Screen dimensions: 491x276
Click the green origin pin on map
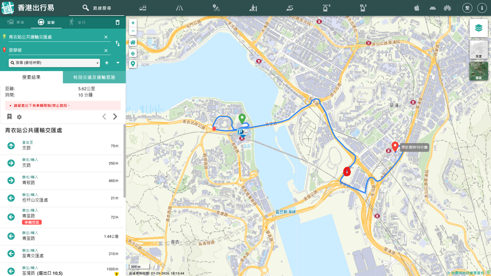[x=242, y=118]
